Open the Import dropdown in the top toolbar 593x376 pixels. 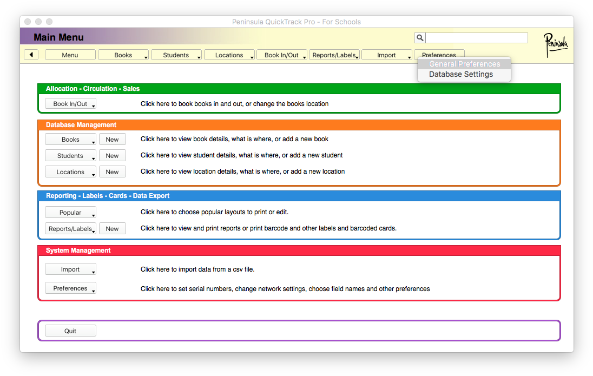(387, 55)
